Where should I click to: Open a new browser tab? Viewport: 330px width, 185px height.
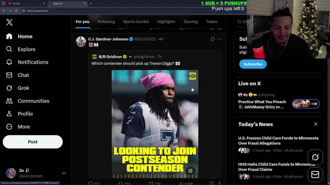pos(91,3)
